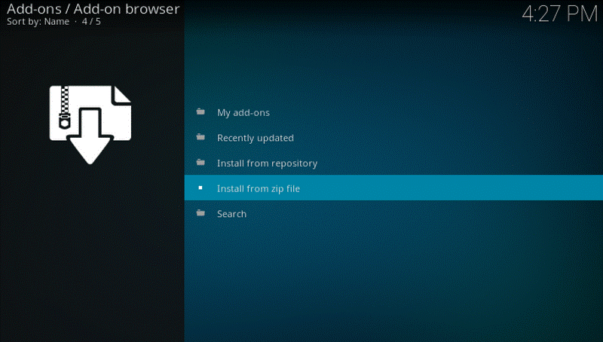Click the folder icon next to Recently updated

pyautogui.click(x=200, y=137)
